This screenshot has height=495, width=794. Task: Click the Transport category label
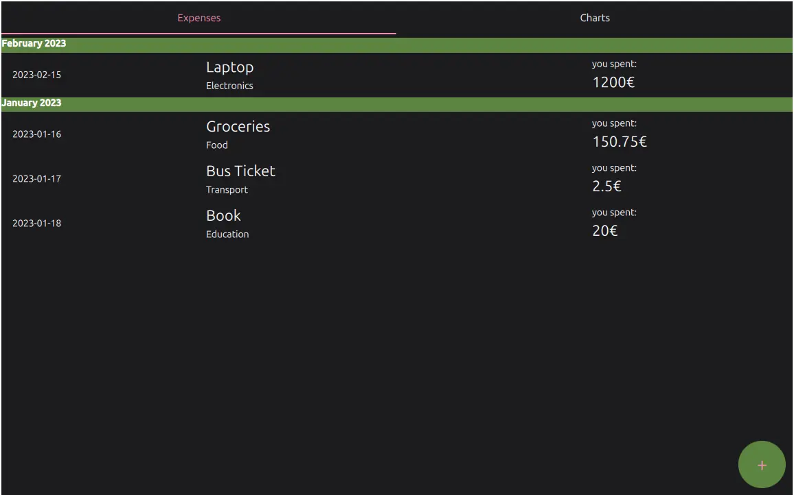coord(227,190)
